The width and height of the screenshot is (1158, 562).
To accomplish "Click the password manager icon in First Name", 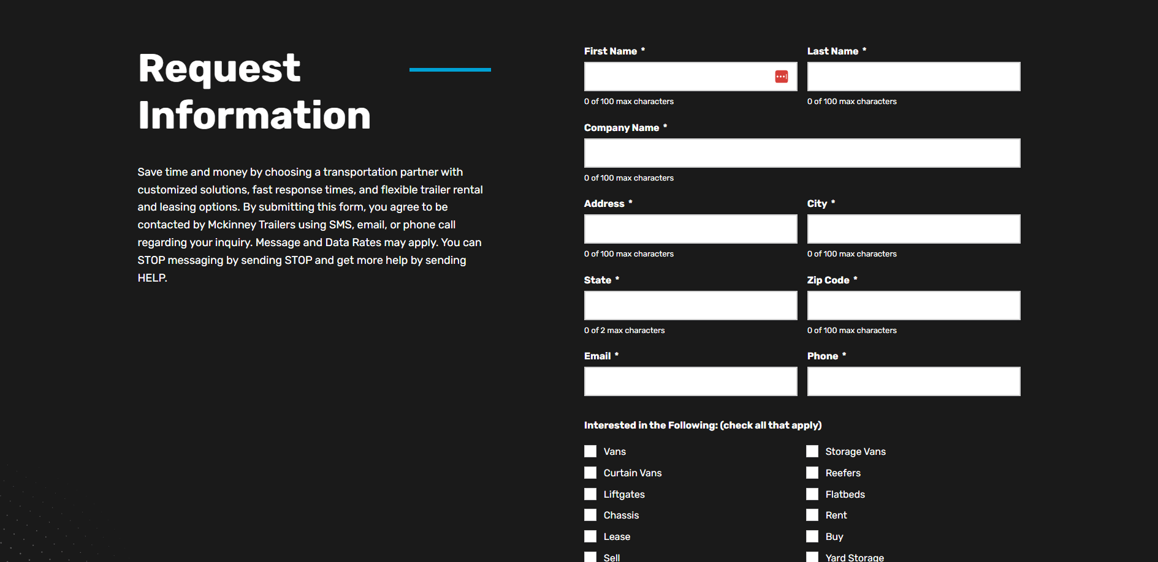I will pos(781,77).
